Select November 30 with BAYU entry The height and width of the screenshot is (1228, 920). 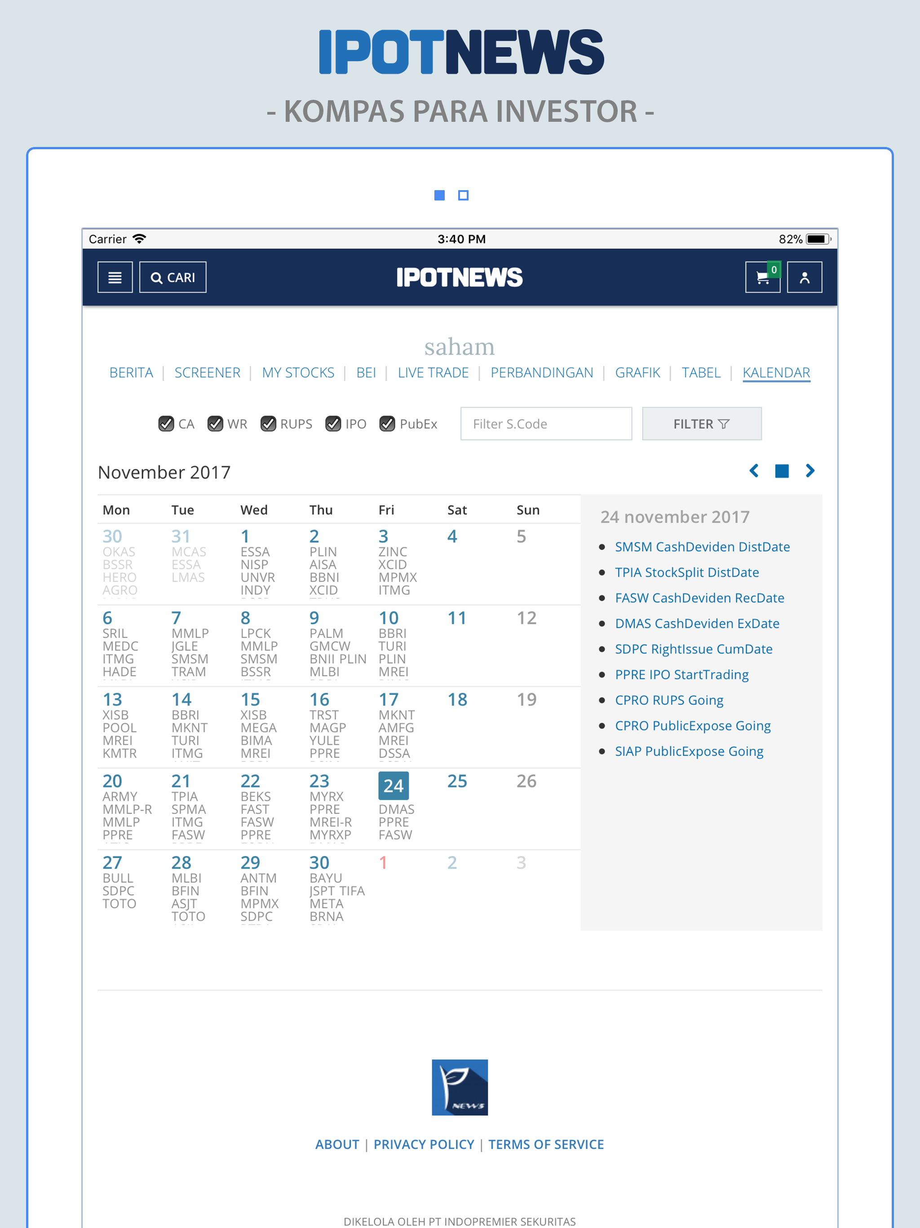tap(319, 863)
